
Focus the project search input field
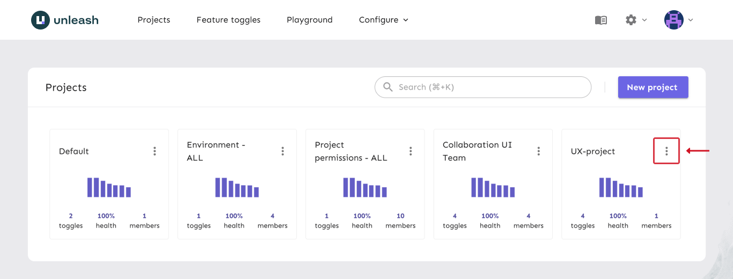pos(488,87)
